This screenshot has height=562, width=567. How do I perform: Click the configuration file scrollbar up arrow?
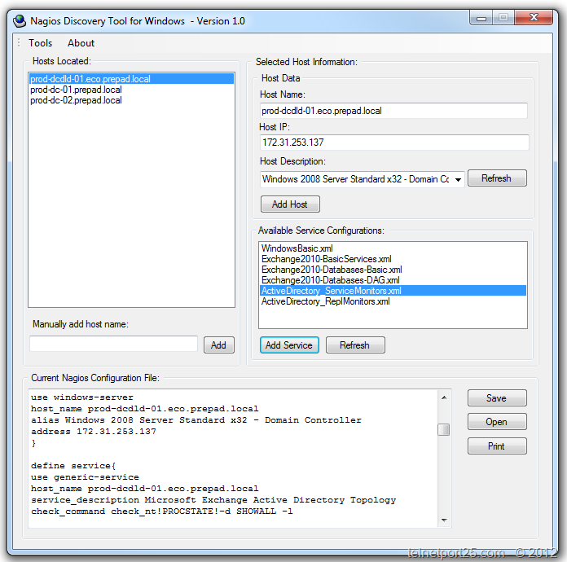[444, 397]
